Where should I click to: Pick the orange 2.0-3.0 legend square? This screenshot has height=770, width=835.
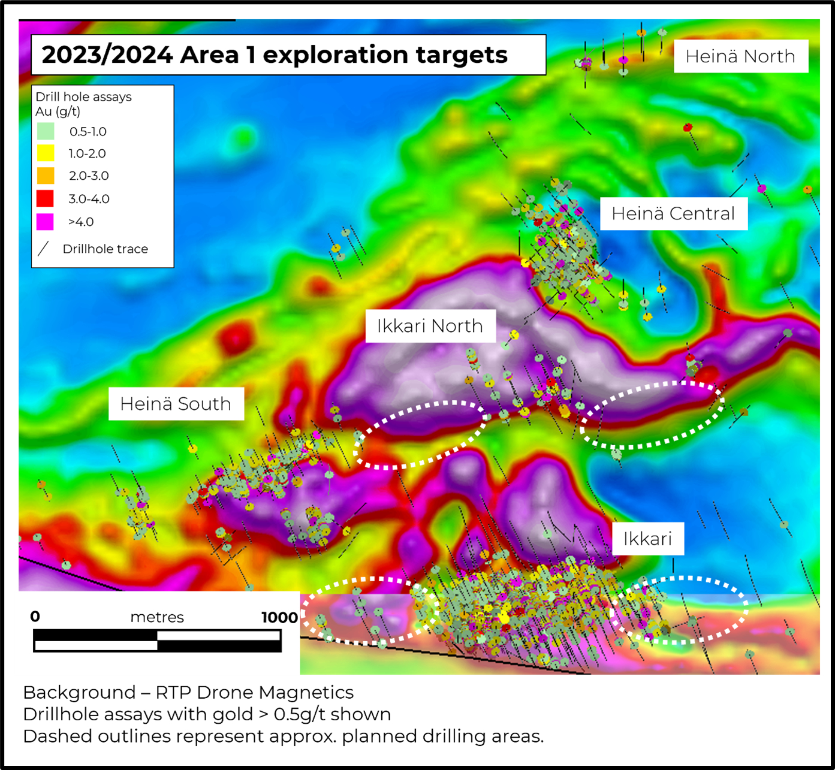(x=46, y=176)
